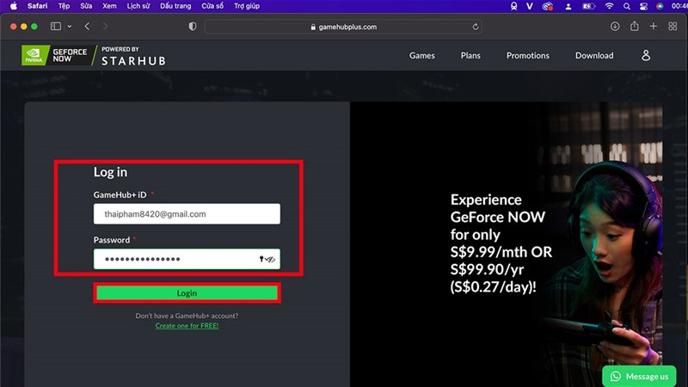Screen dimensions: 688x387
Task: Open the Trợ giúp menu
Action: pyautogui.click(x=247, y=6)
